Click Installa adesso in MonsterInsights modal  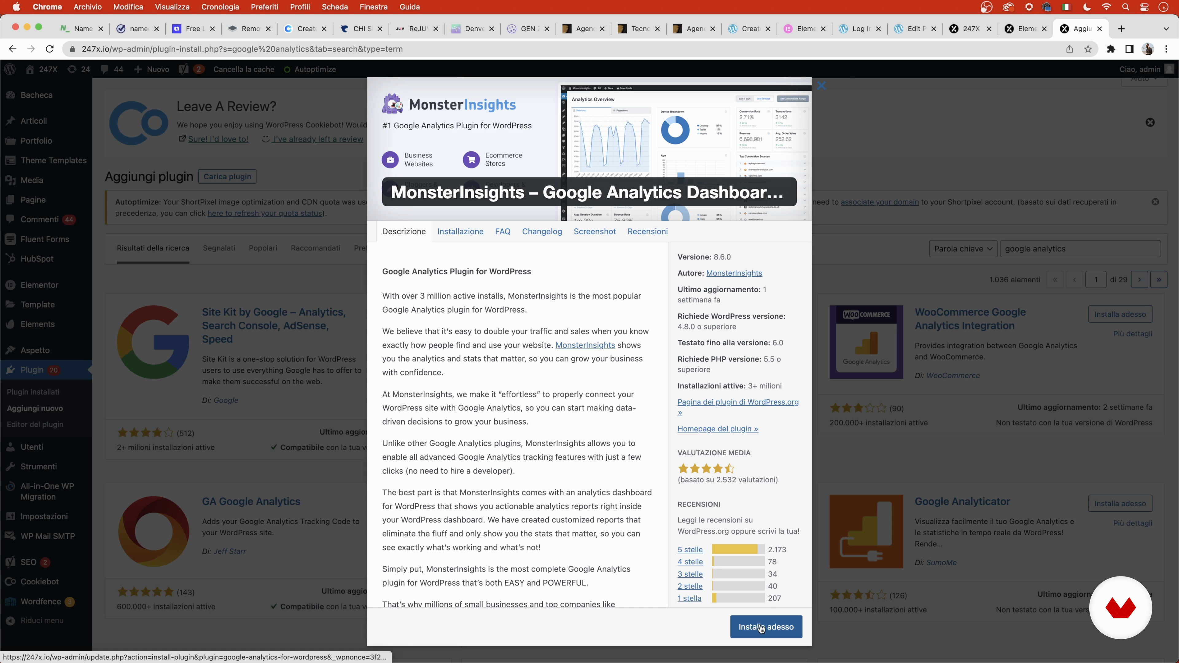[766, 626]
